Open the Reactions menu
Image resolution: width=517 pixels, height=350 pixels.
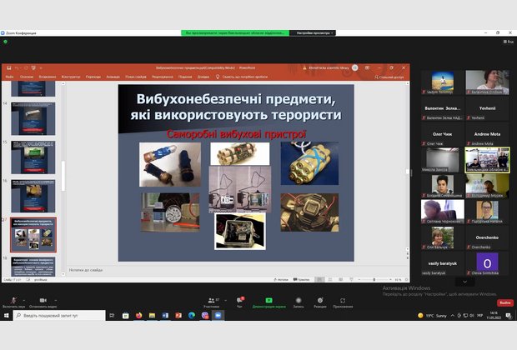pos(320,299)
